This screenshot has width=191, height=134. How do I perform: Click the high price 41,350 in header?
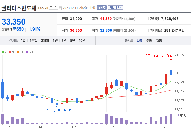(x=106, y=19)
